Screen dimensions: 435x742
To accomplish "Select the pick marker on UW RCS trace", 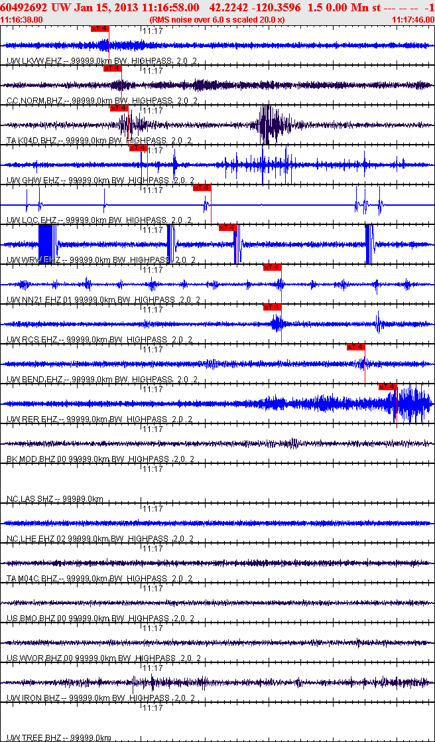I will (x=273, y=307).
